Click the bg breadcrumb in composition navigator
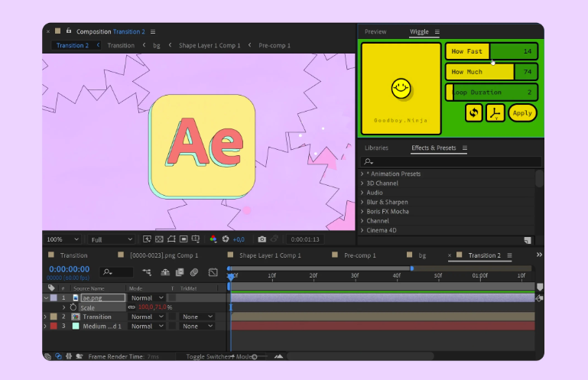Screen dimensions: 588x380 point(157,45)
